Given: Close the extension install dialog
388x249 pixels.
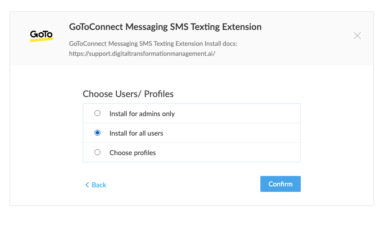Looking at the screenshot, I should (x=357, y=36).
